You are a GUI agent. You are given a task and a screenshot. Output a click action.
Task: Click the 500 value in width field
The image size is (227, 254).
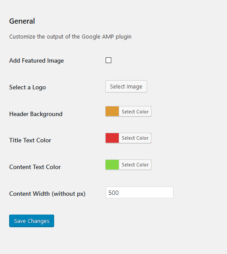pos(113,193)
